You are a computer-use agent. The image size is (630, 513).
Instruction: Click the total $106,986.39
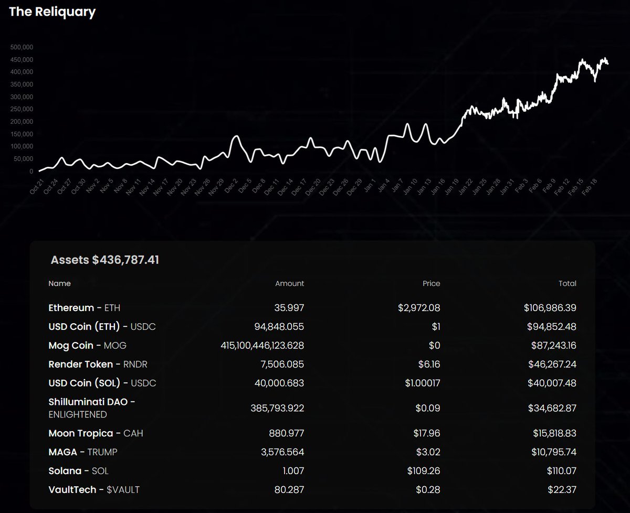550,308
